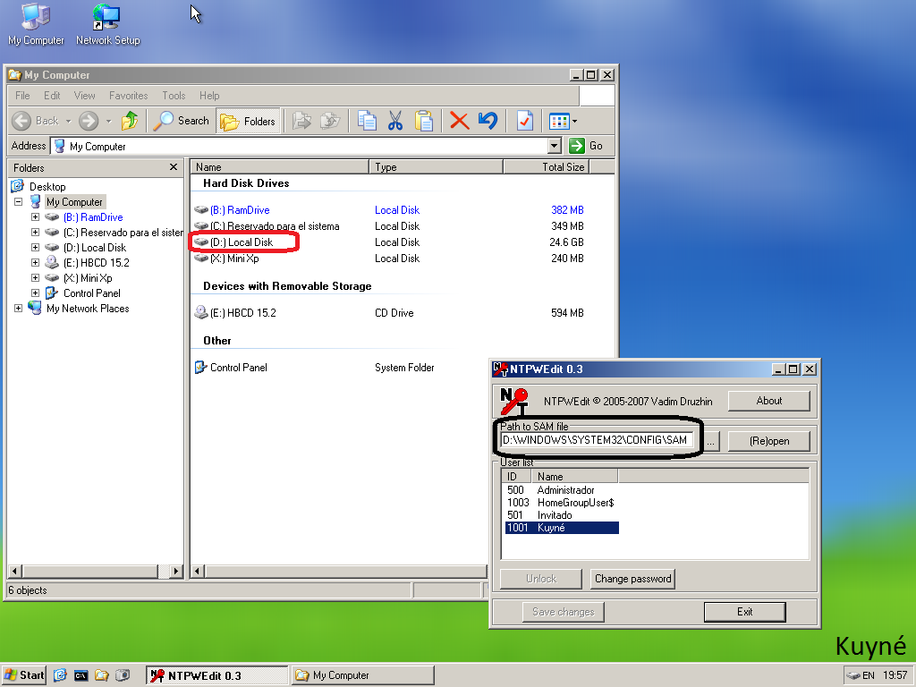Image resolution: width=916 pixels, height=687 pixels.
Task: Sort by Name column header
Action: click(x=280, y=167)
